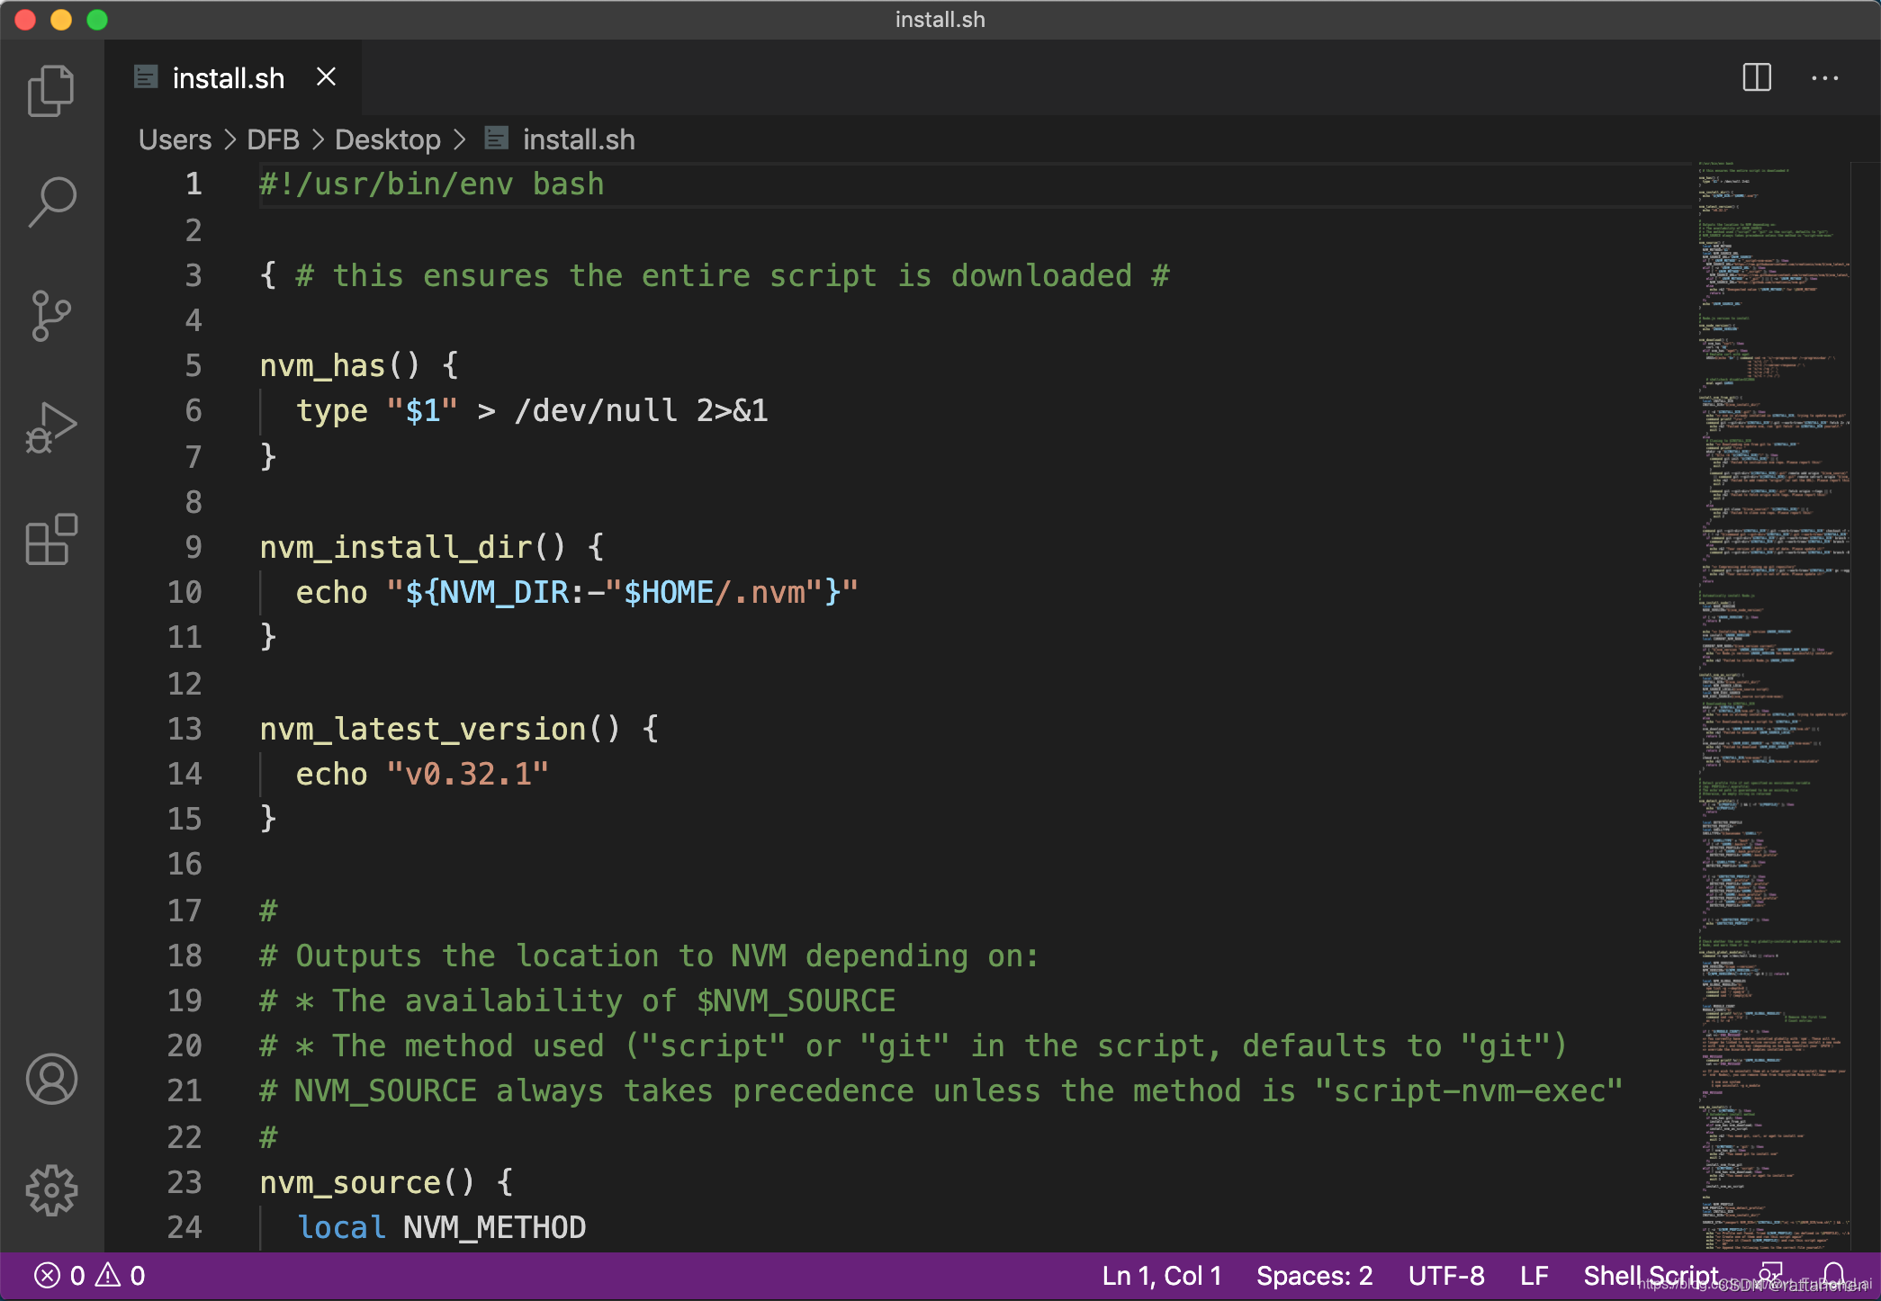Split the editor to the right
Image resolution: width=1881 pixels, height=1301 pixels.
pyautogui.click(x=1756, y=77)
